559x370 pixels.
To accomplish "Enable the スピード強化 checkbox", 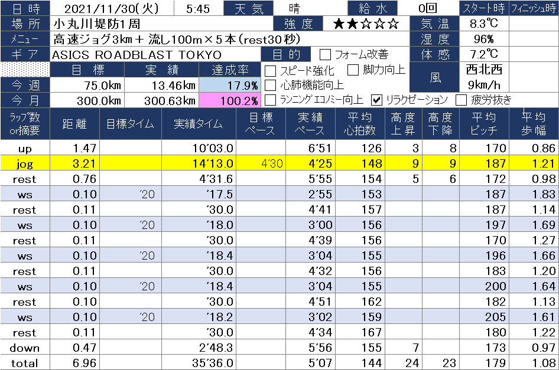I will [271, 70].
